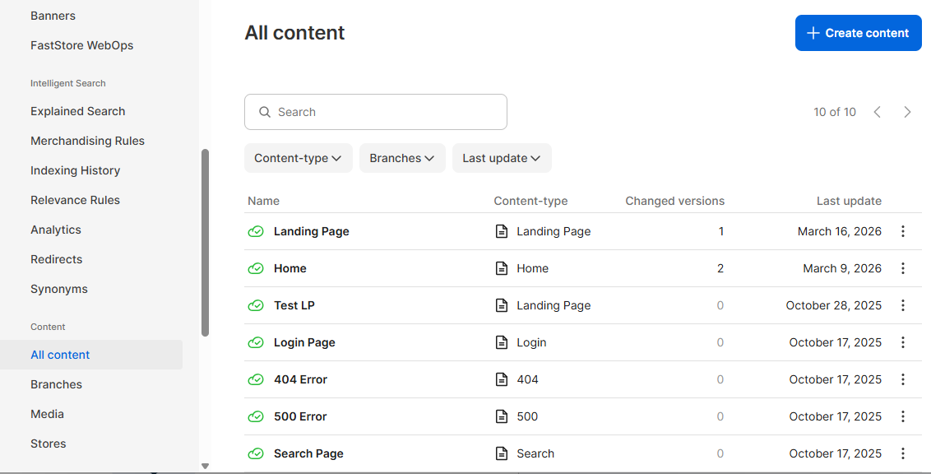Expand the Branches filter dropdown
931x474 pixels.
[x=402, y=158]
